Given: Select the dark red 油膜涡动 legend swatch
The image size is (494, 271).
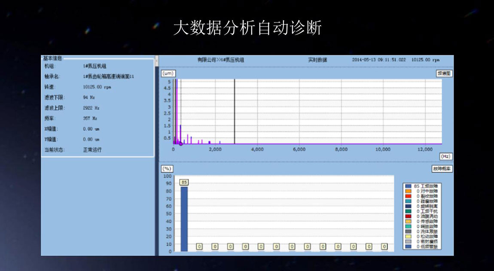Looking at the screenshot, I should tap(409, 216).
